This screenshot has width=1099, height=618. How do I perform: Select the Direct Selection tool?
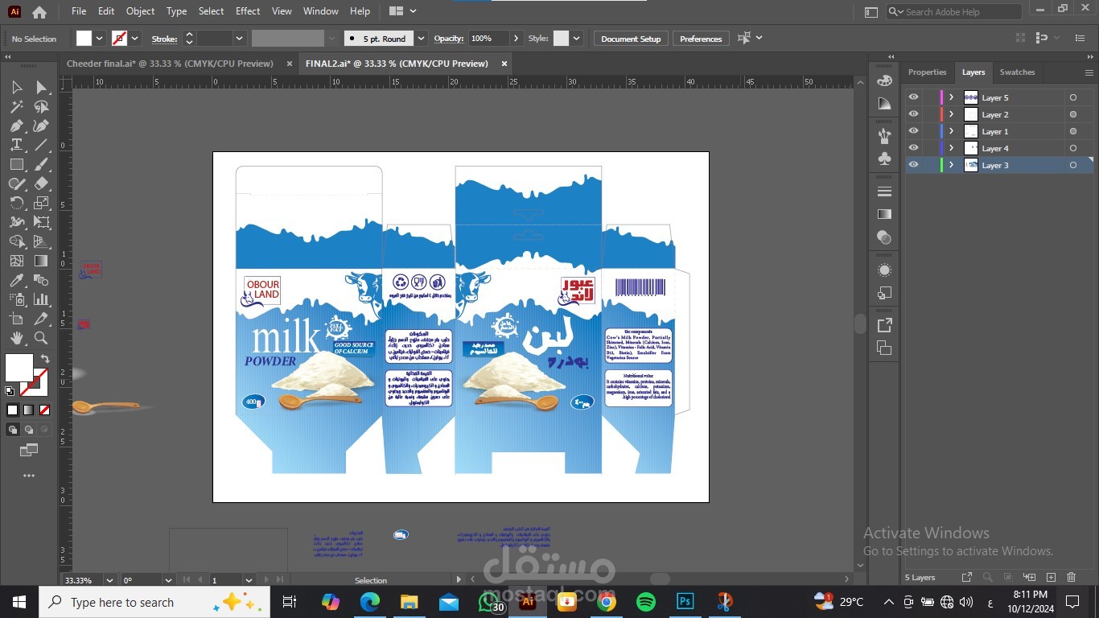click(x=41, y=87)
